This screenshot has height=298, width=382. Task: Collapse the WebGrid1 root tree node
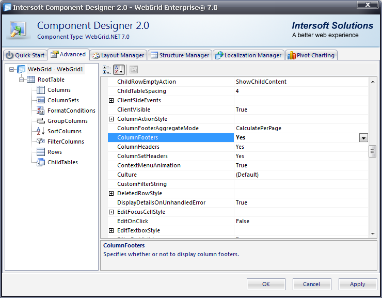(x=12, y=69)
